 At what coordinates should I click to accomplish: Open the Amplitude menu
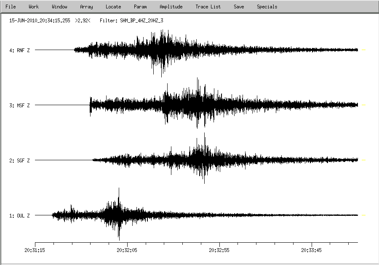click(x=171, y=7)
